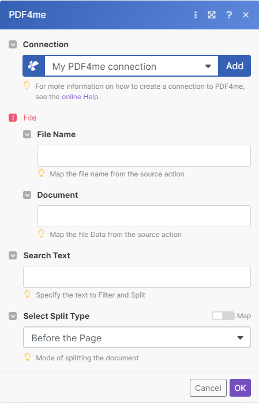Screen dimensions: 259x403
Task: Collapse the Connection section chevron
Action: tap(13, 44)
